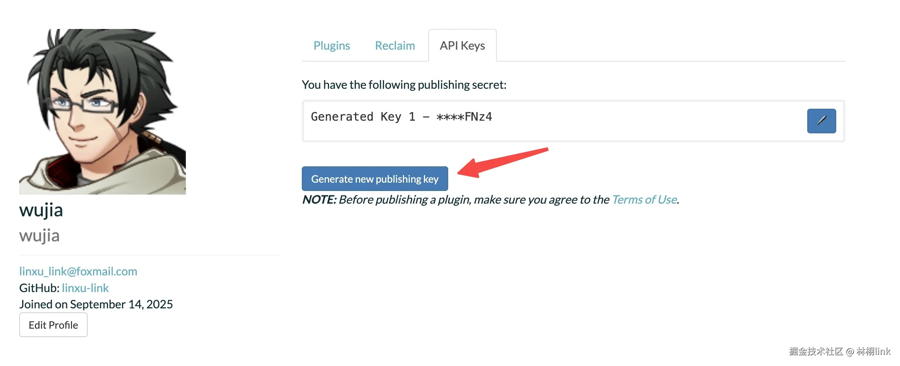Select the API Keys tab
The width and height of the screenshot is (900, 366).
pyautogui.click(x=462, y=46)
